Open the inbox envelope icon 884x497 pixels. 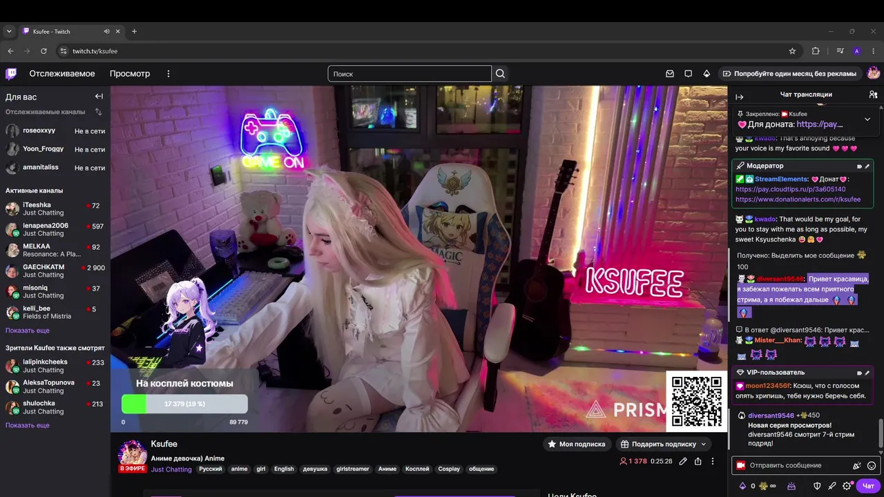point(669,74)
